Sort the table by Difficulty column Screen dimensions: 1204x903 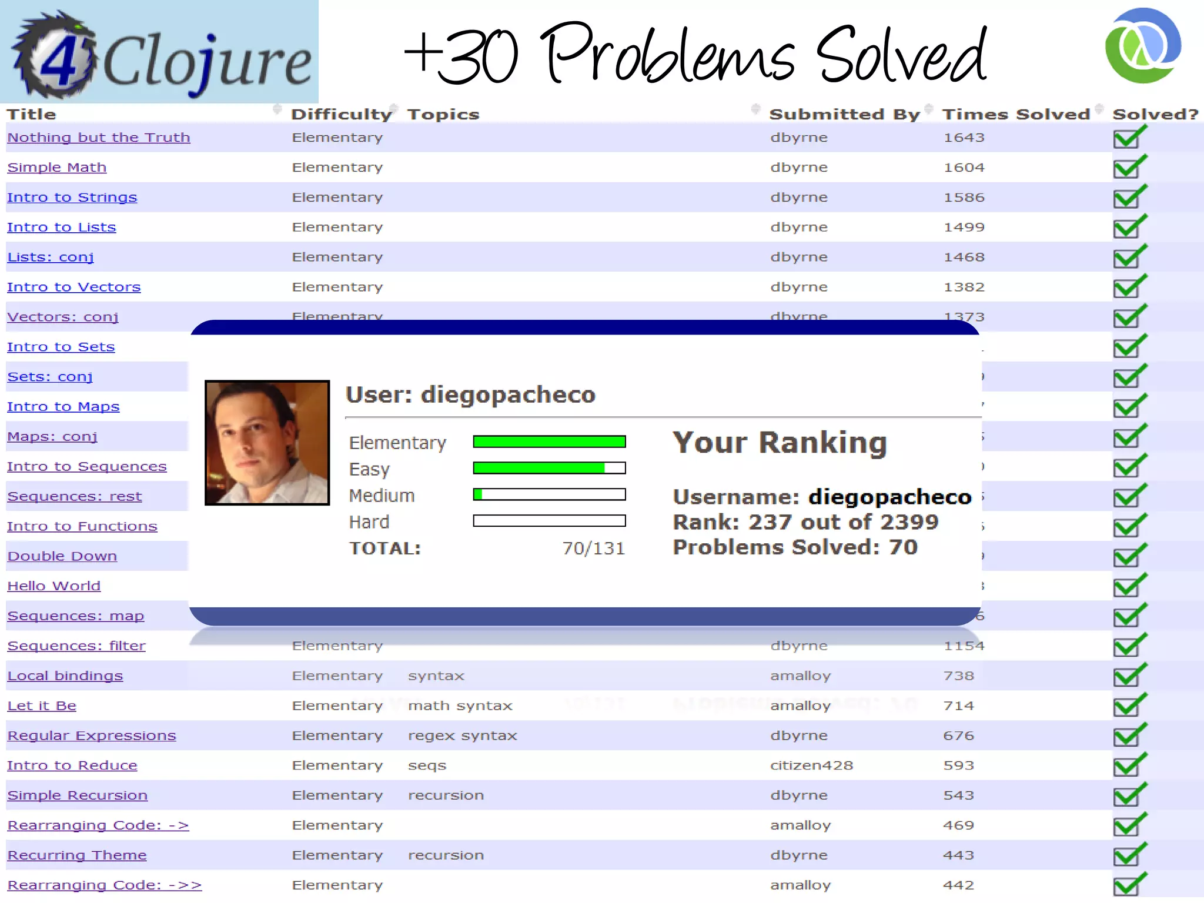[341, 114]
